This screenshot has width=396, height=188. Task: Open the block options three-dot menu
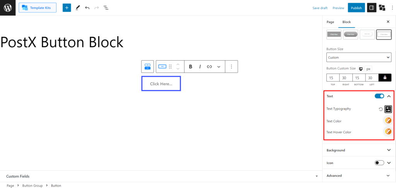231,66
